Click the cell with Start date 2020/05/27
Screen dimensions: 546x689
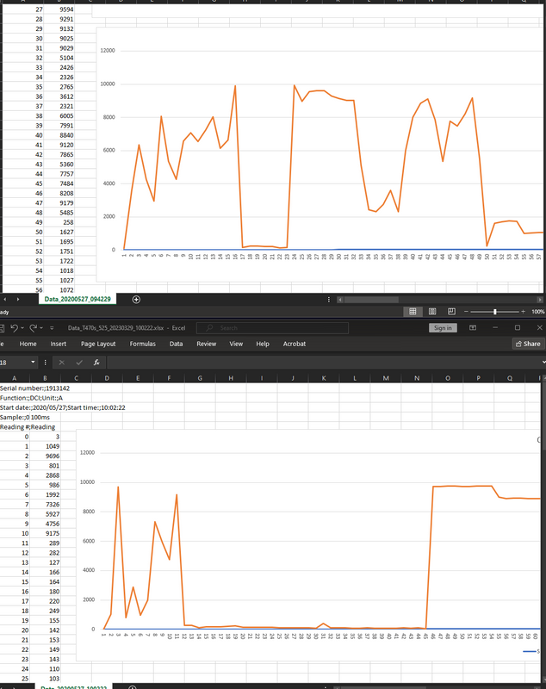[x=62, y=407]
